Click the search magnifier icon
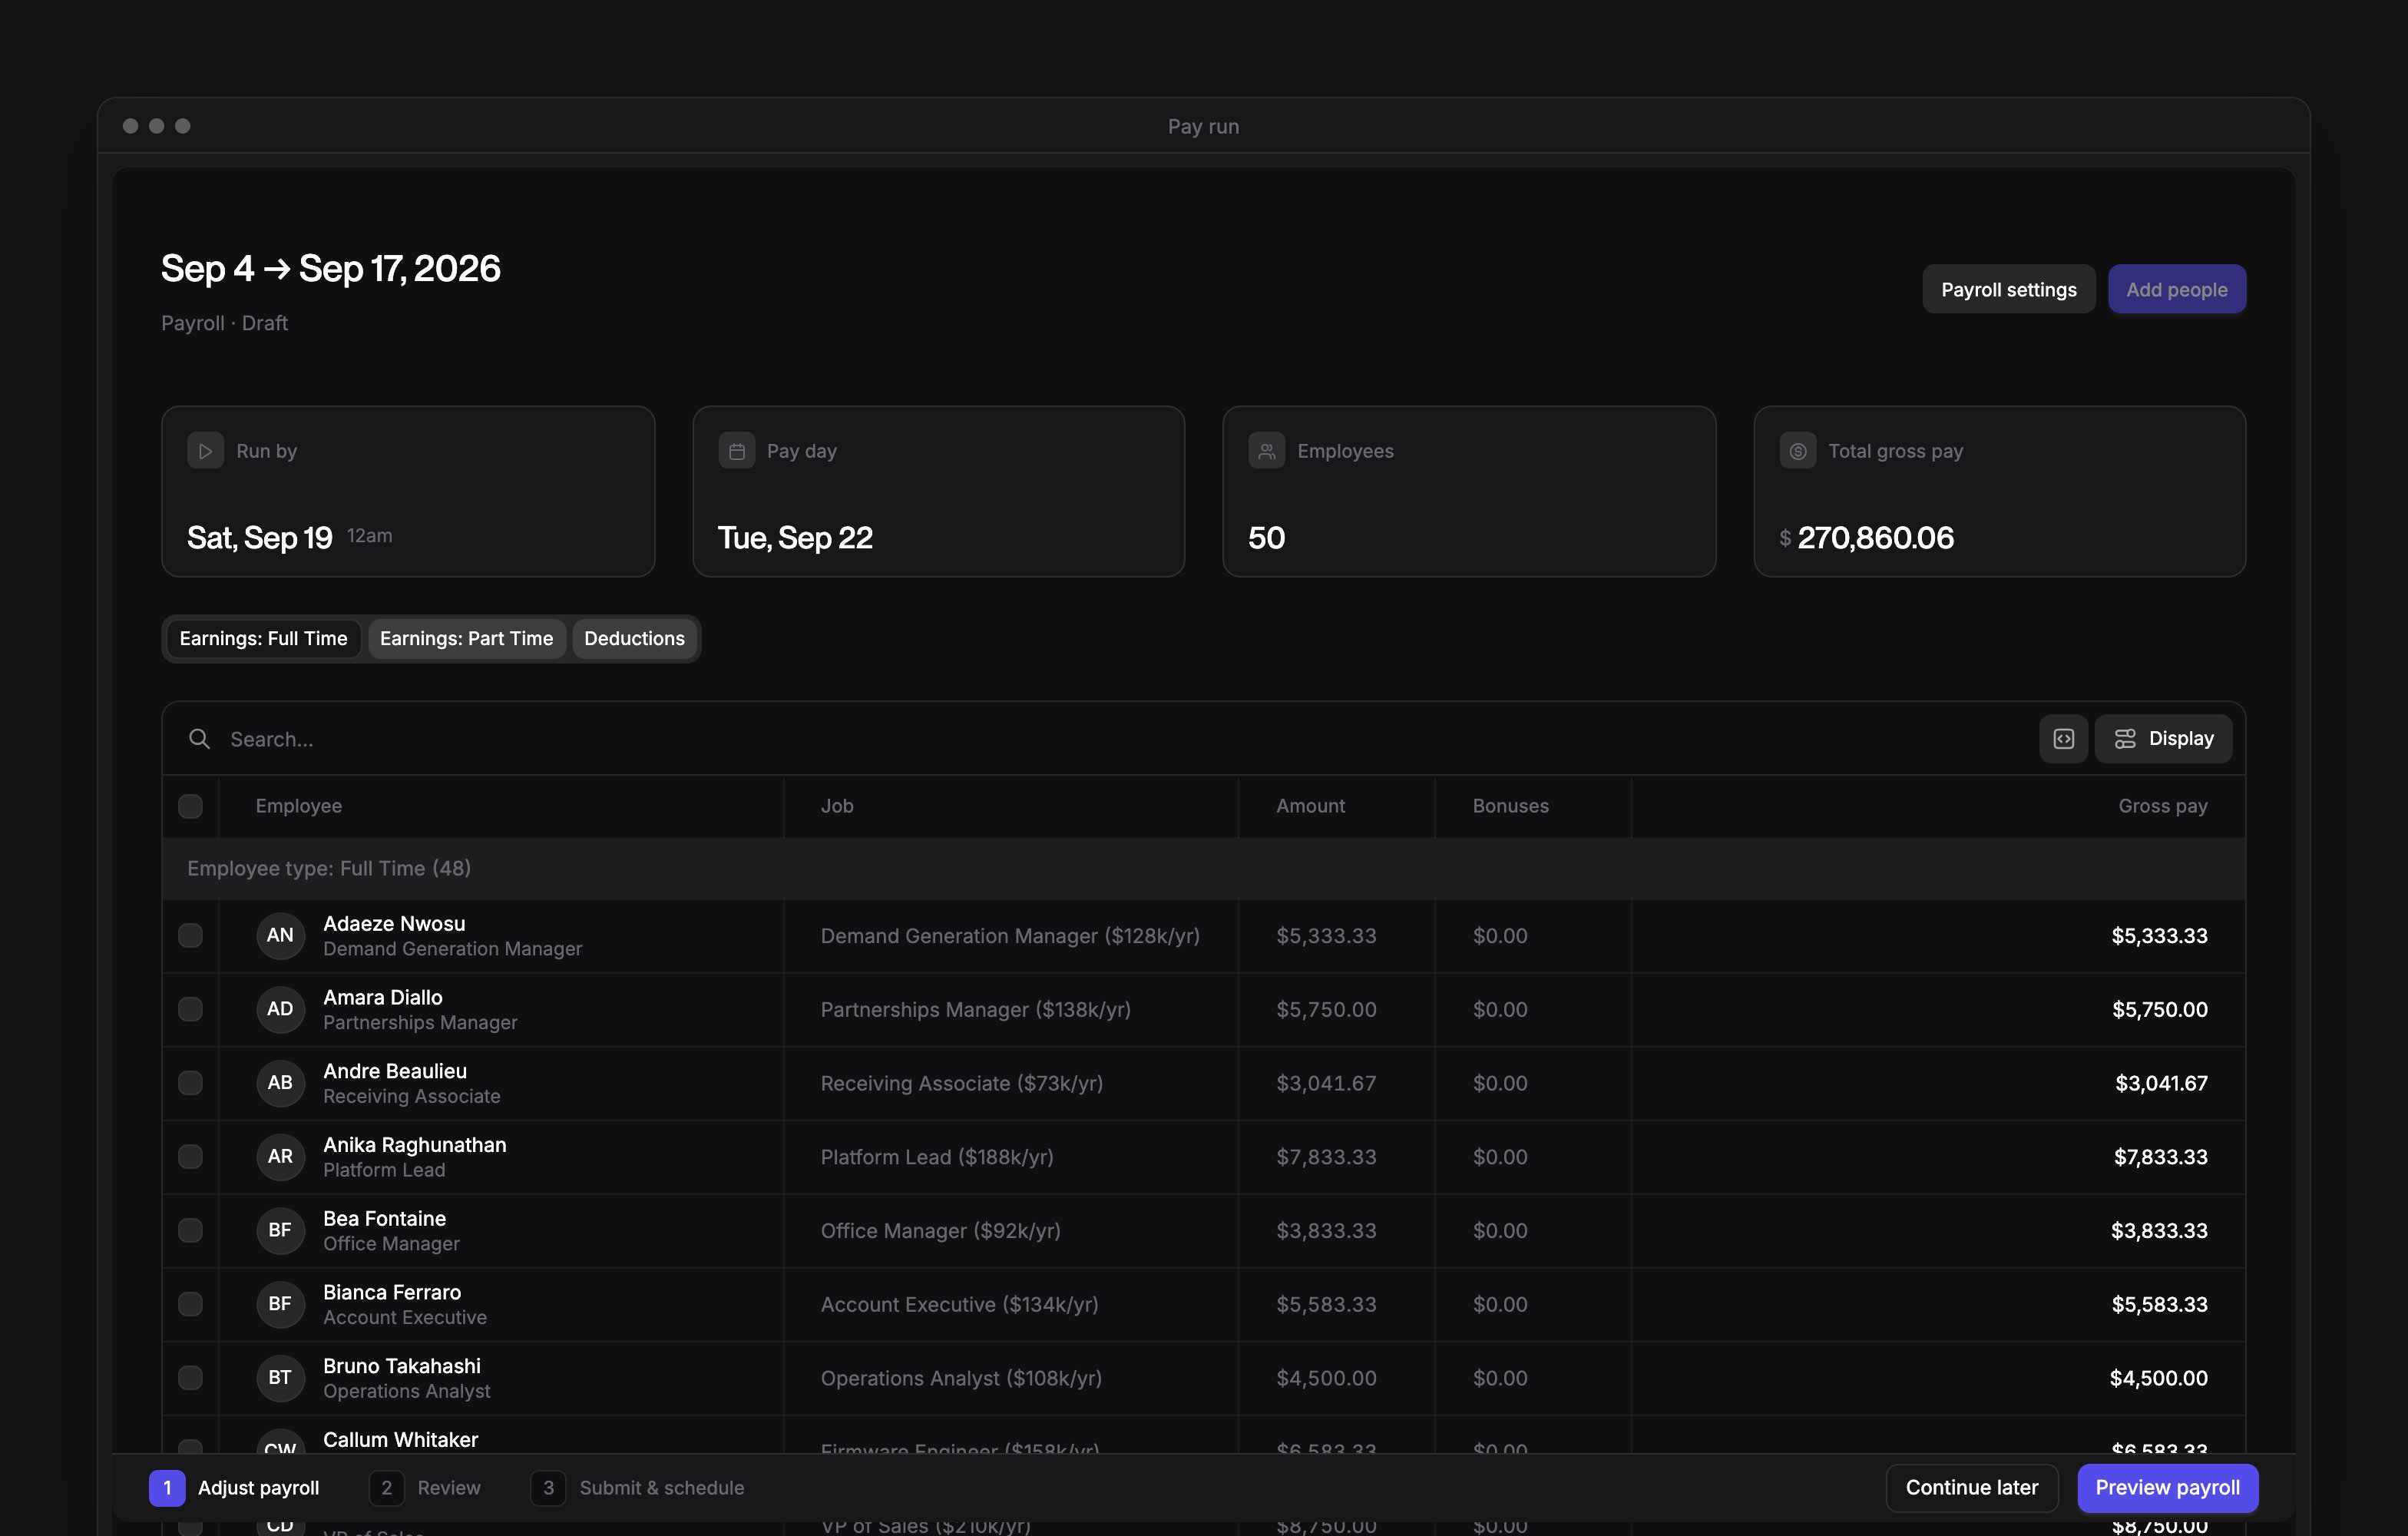Viewport: 2408px width, 1536px height. (199, 739)
